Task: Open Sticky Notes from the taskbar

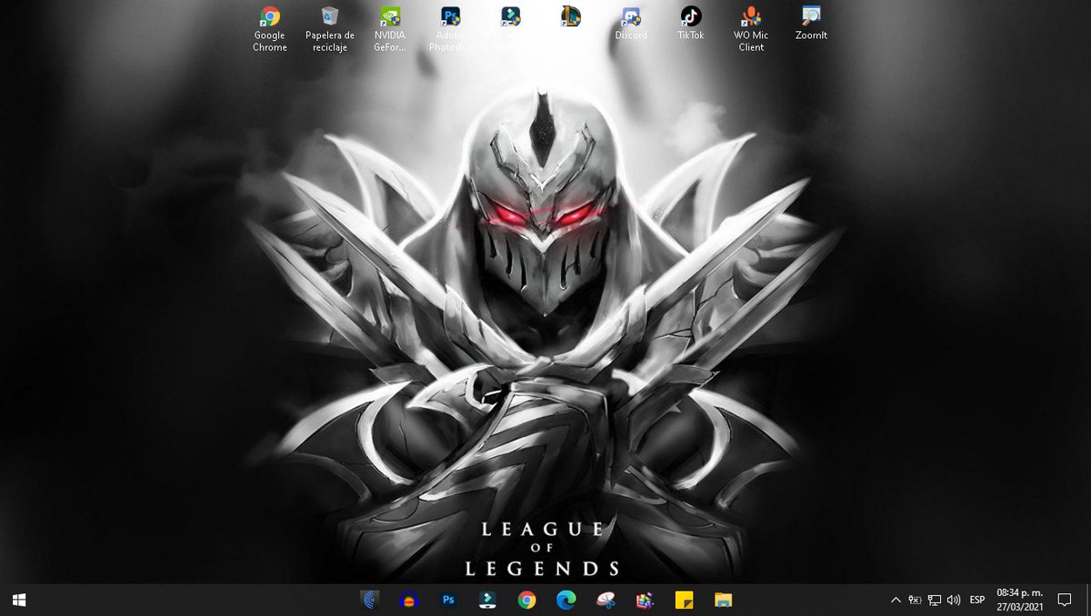Action: pos(684,600)
